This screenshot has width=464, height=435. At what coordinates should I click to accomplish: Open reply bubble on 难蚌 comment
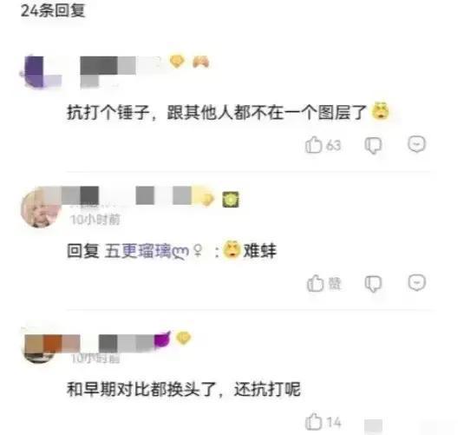[x=416, y=282]
